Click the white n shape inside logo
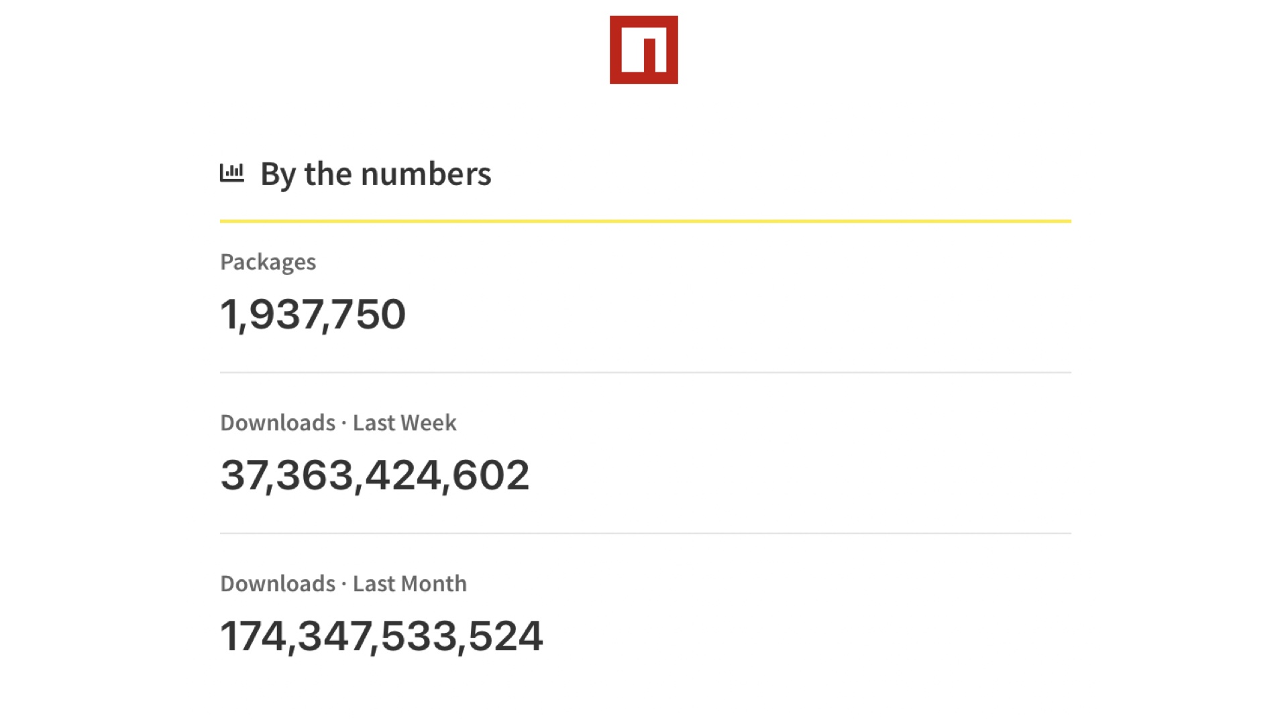Screen dimensions: 1288x724 [643, 50]
